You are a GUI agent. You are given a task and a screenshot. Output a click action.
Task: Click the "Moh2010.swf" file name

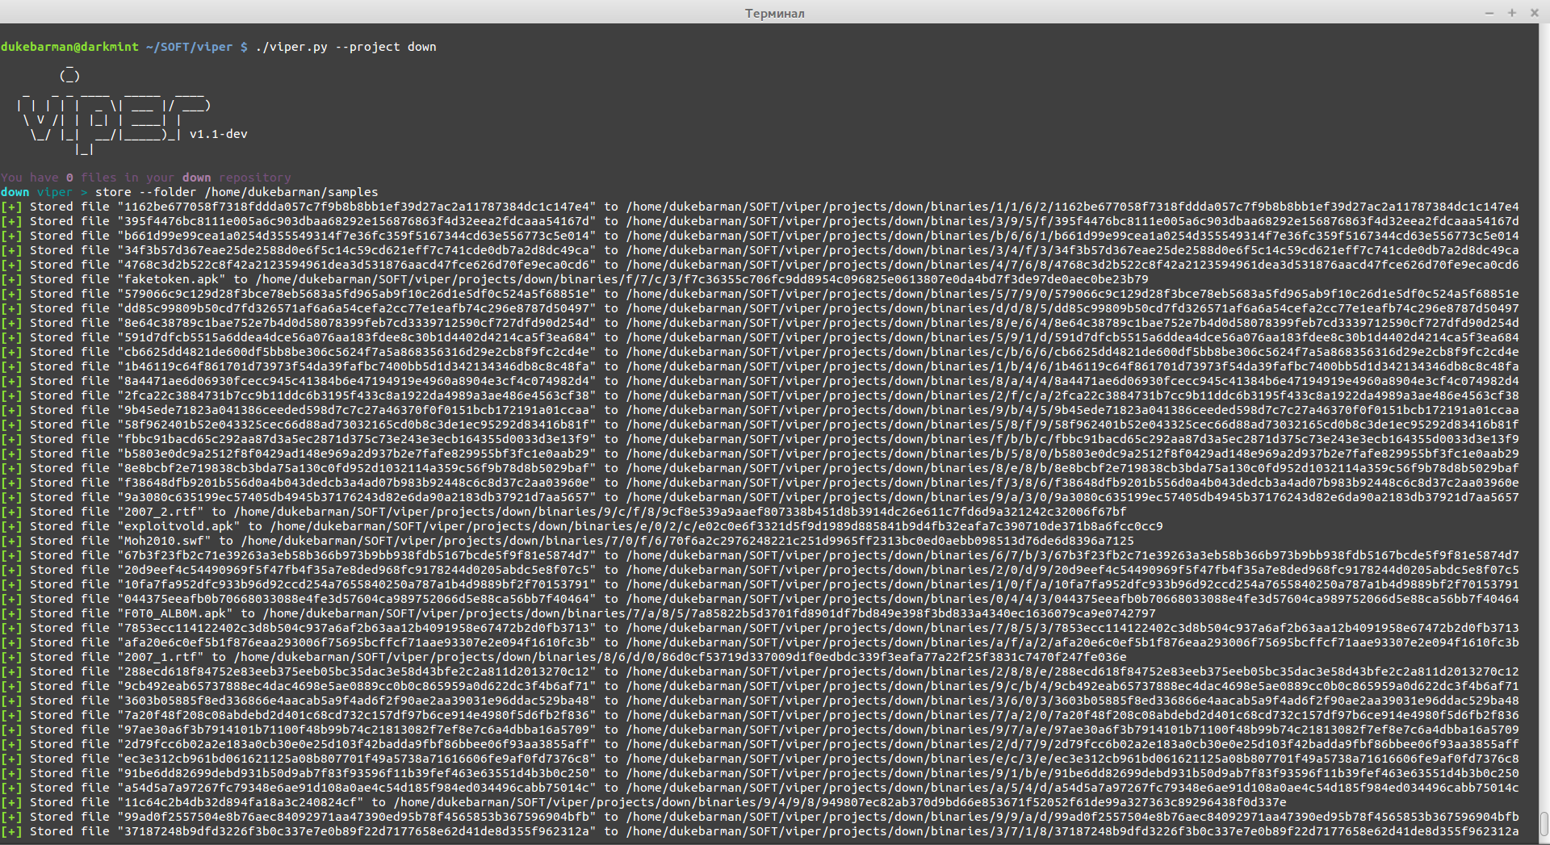click(165, 541)
